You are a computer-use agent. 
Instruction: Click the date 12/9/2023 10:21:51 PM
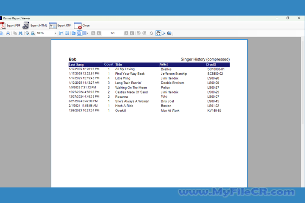click(84, 110)
